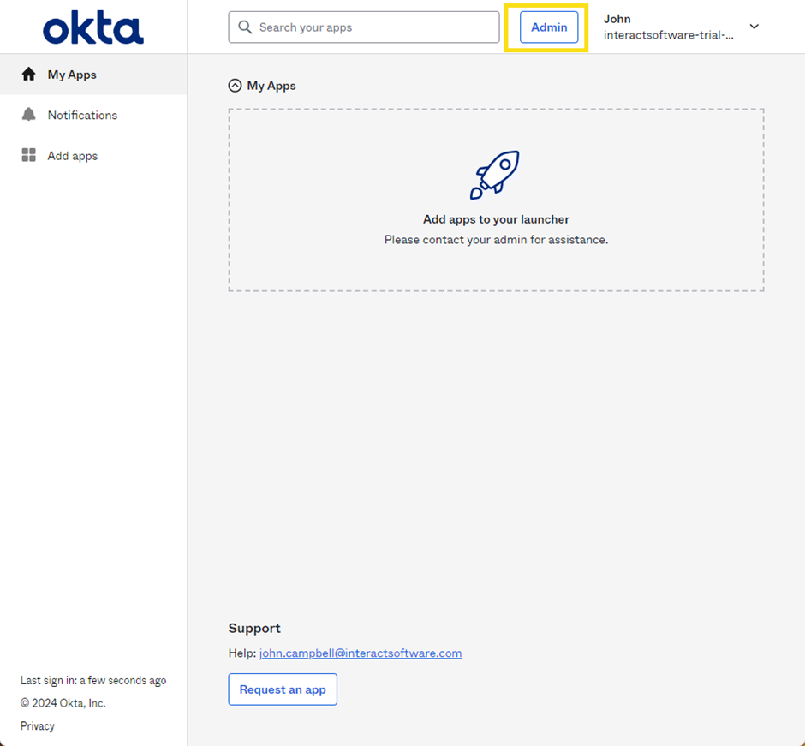Click Please contact your admin text
Image resolution: width=805 pixels, height=746 pixels.
click(x=496, y=240)
